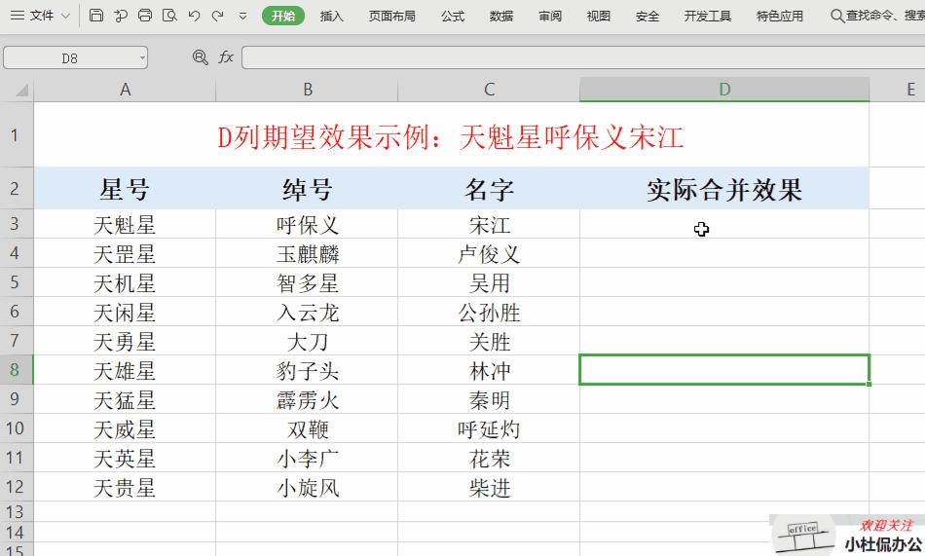Image resolution: width=925 pixels, height=556 pixels.
Task: Click the Print icon
Action: 144,16
